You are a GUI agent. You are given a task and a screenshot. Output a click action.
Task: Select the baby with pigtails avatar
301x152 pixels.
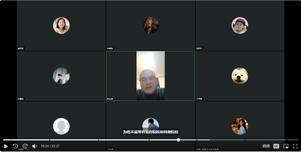(x=240, y=25)
